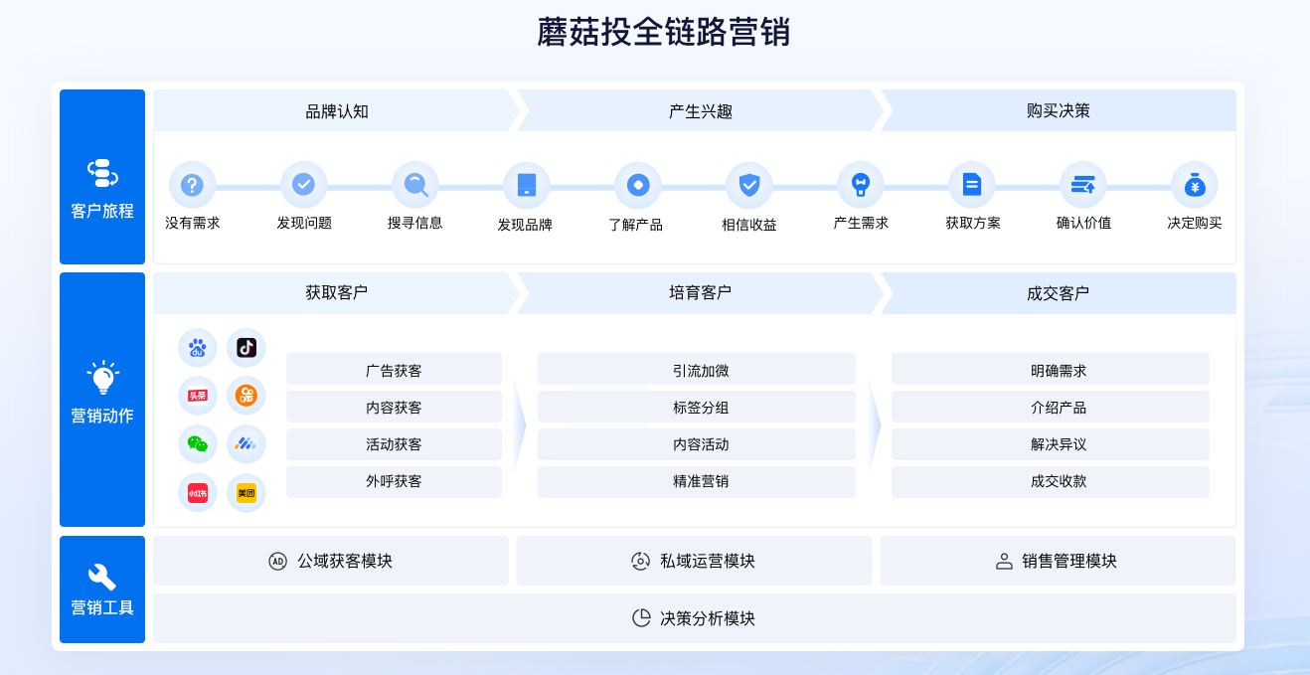The image size is (1310, 675).
Task: Click the 引流加微 box
Action: 697,370
